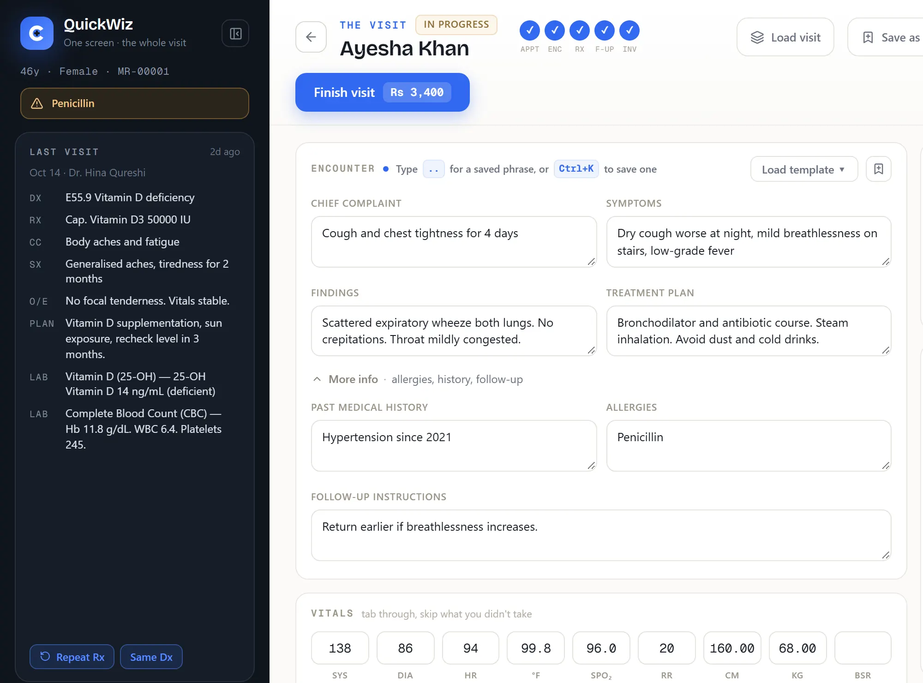Click the Vitamin D (25-OH) lab result
This screenshot has height=683, width=923.
click(140, 384)
